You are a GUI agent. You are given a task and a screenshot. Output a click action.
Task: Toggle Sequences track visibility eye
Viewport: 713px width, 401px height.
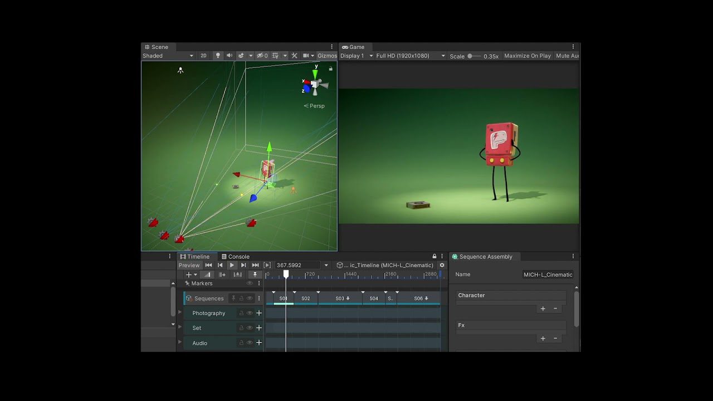click(x=250, y=299)
